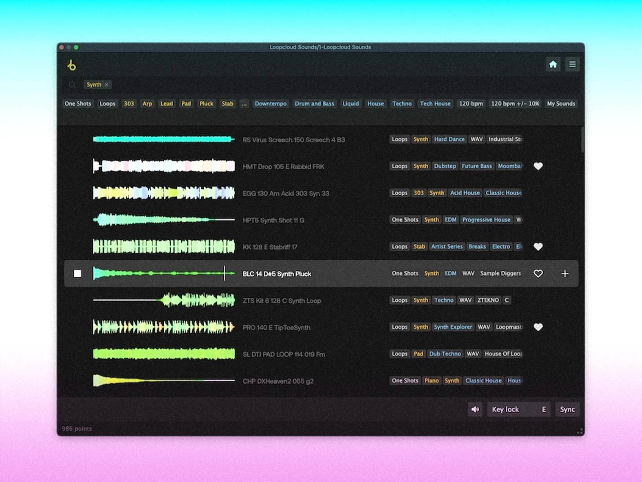This screenshot has height=482, width=642.
Task: Click the Home icon button
Action: pos(553,65)
